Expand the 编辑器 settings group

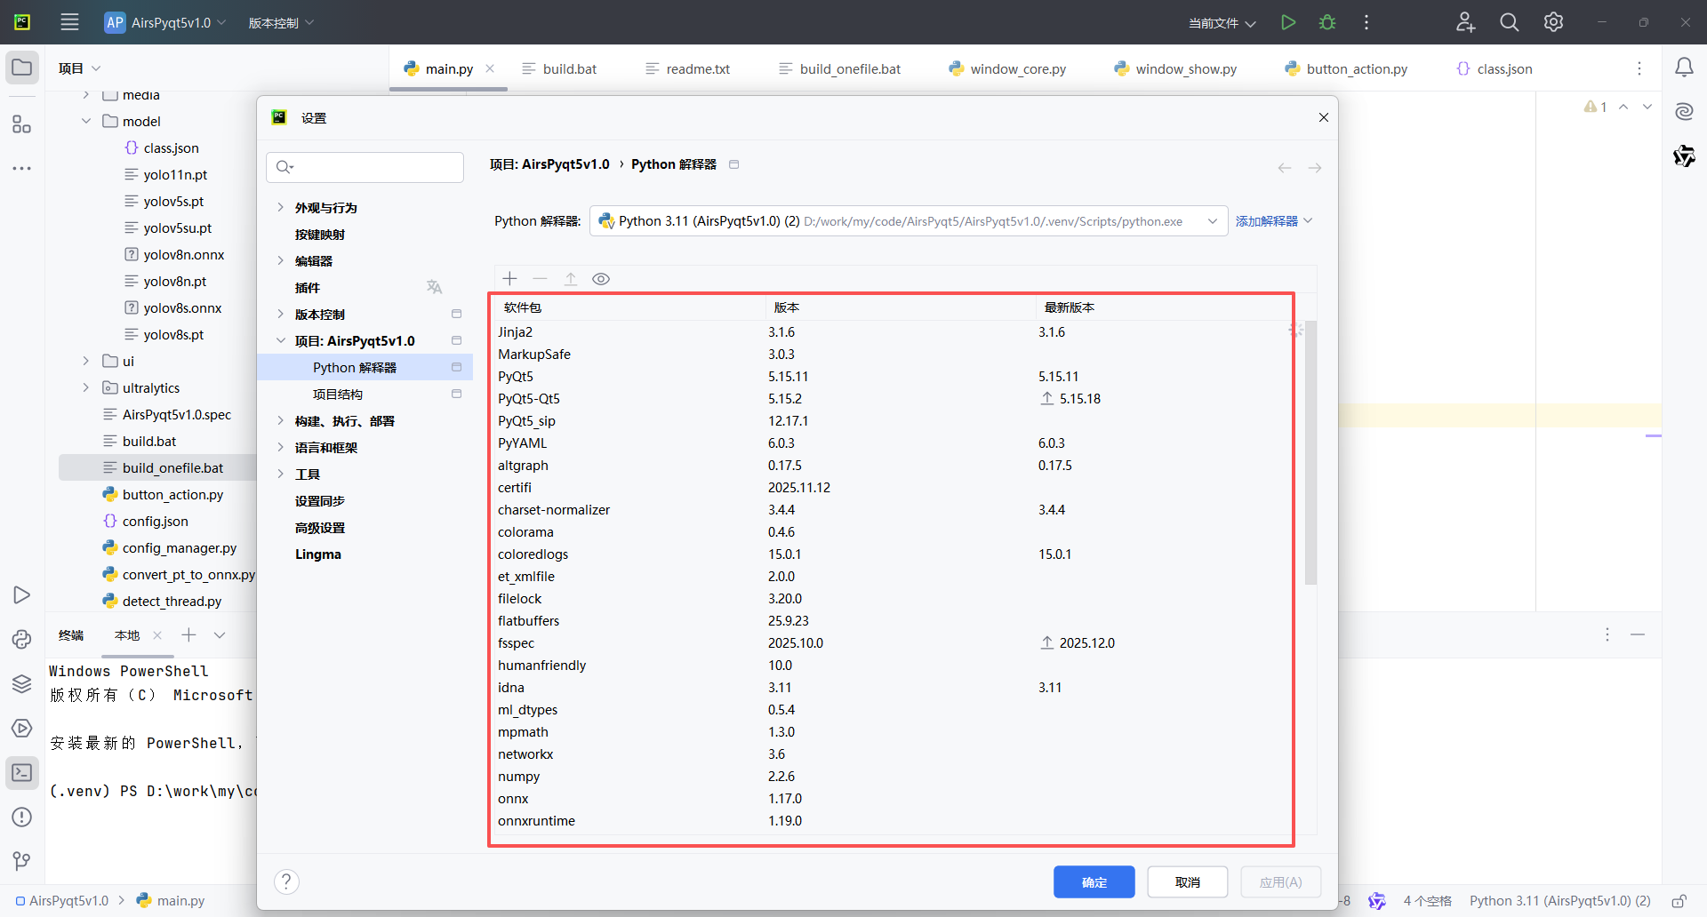coord(280,261)
